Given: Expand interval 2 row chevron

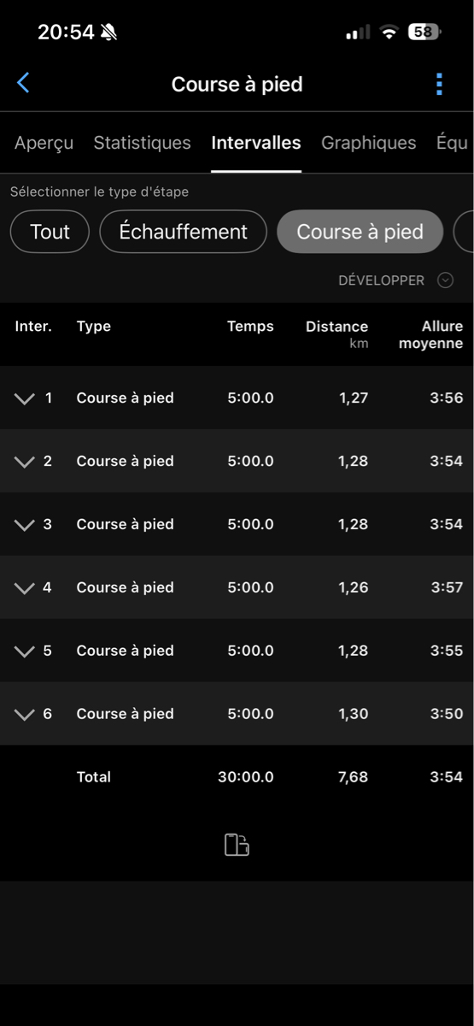Looking at the screenshot, I should (x=25, y=462).
